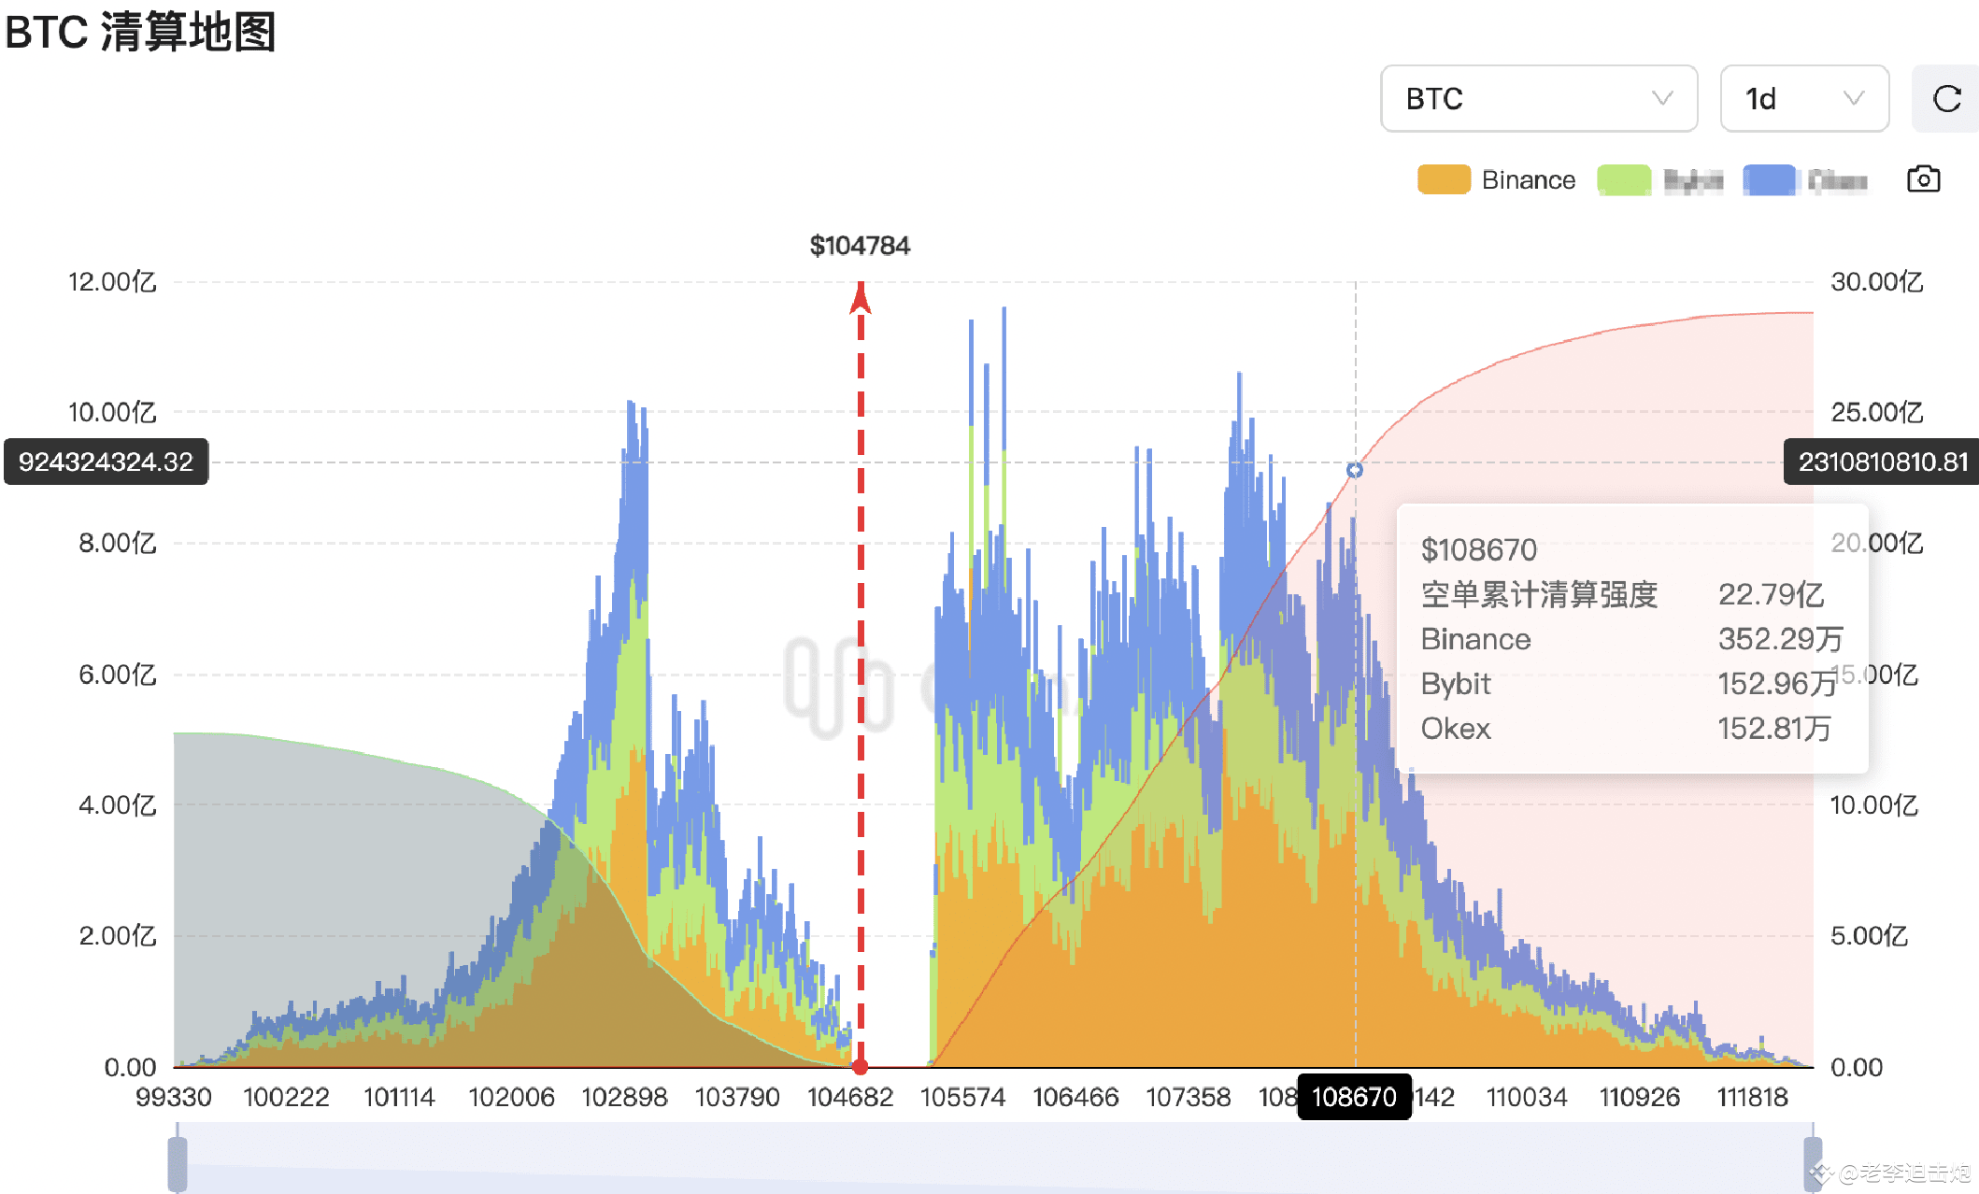1979x1194 pixels.
Task: Click the refresh chart icon
Action: (x=1946, y=99)
